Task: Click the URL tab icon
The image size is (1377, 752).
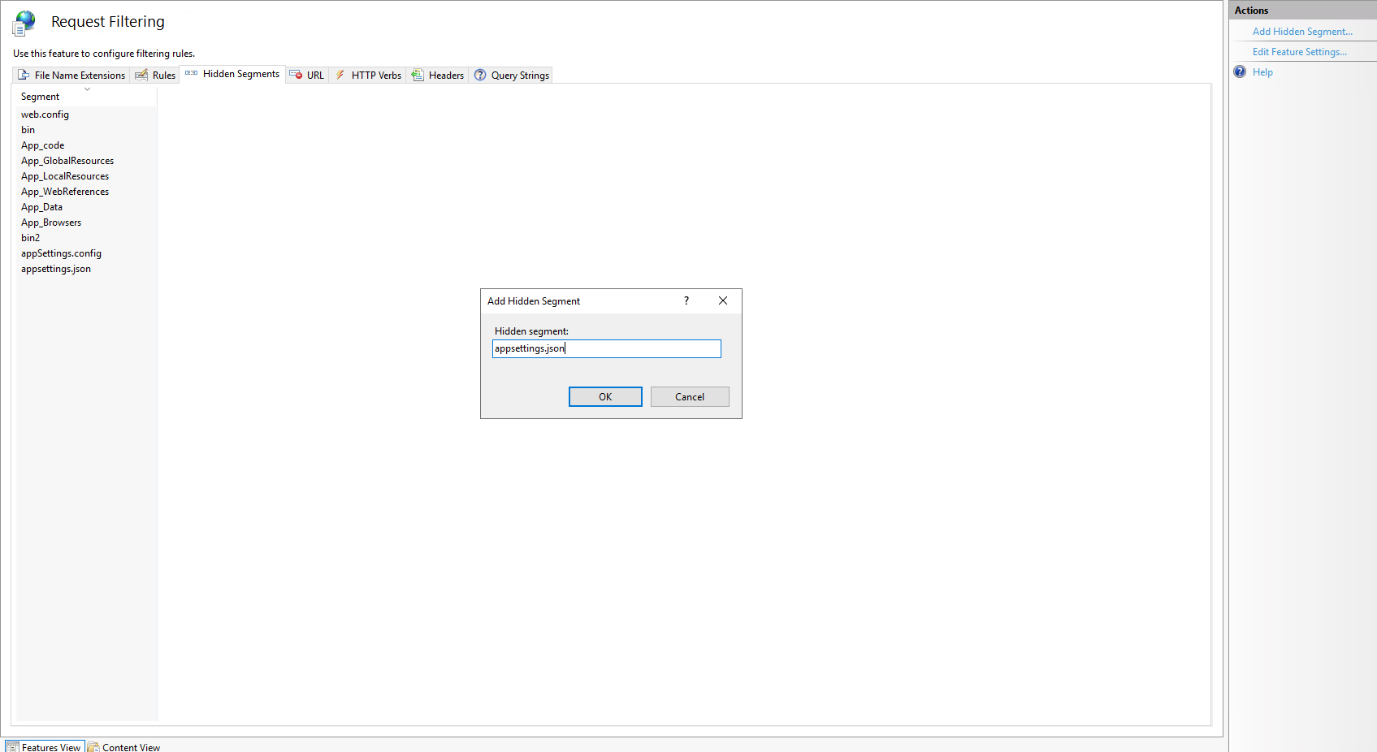Action: pyautogui.click(x=296, y=74)
